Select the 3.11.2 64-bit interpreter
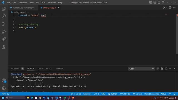 (125, 94)
